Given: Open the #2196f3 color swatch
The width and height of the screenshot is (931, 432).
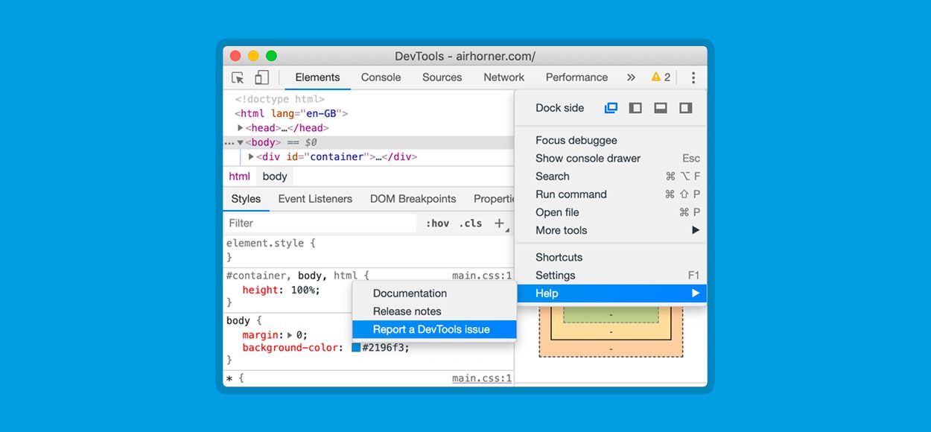Looking at the screenshot, I should 356,347.
